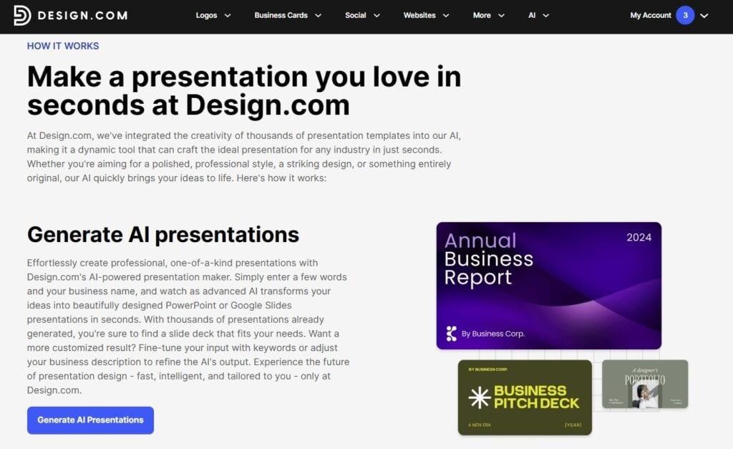Open the More menu
This screenshot has width=733, height=449.
(x=482, y=16)
